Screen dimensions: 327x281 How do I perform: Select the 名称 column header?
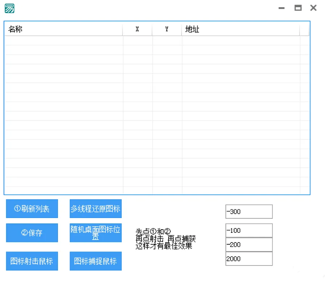(63, 30)
